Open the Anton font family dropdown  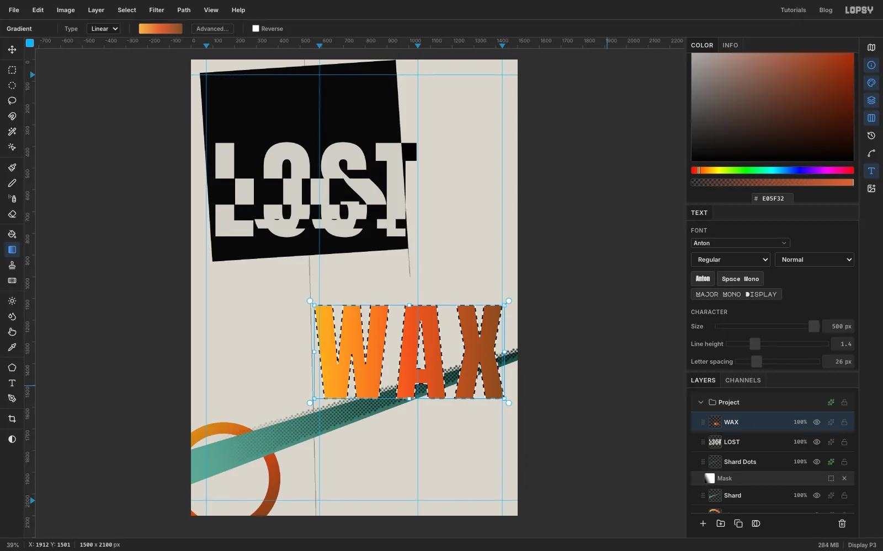[x=741, y=243]
